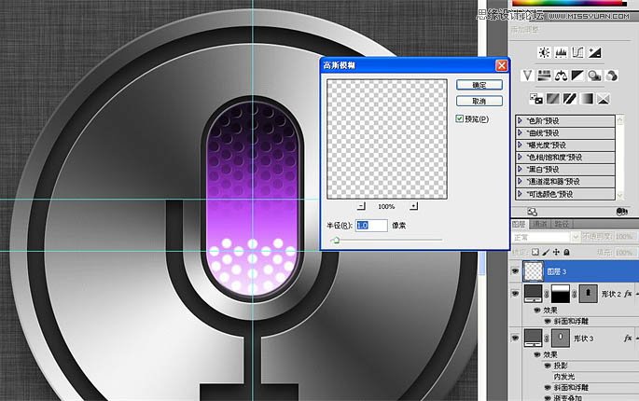Add a Levels adjustment
The width and height of the screenshot is (639, 401).
(x=561, y=52)
